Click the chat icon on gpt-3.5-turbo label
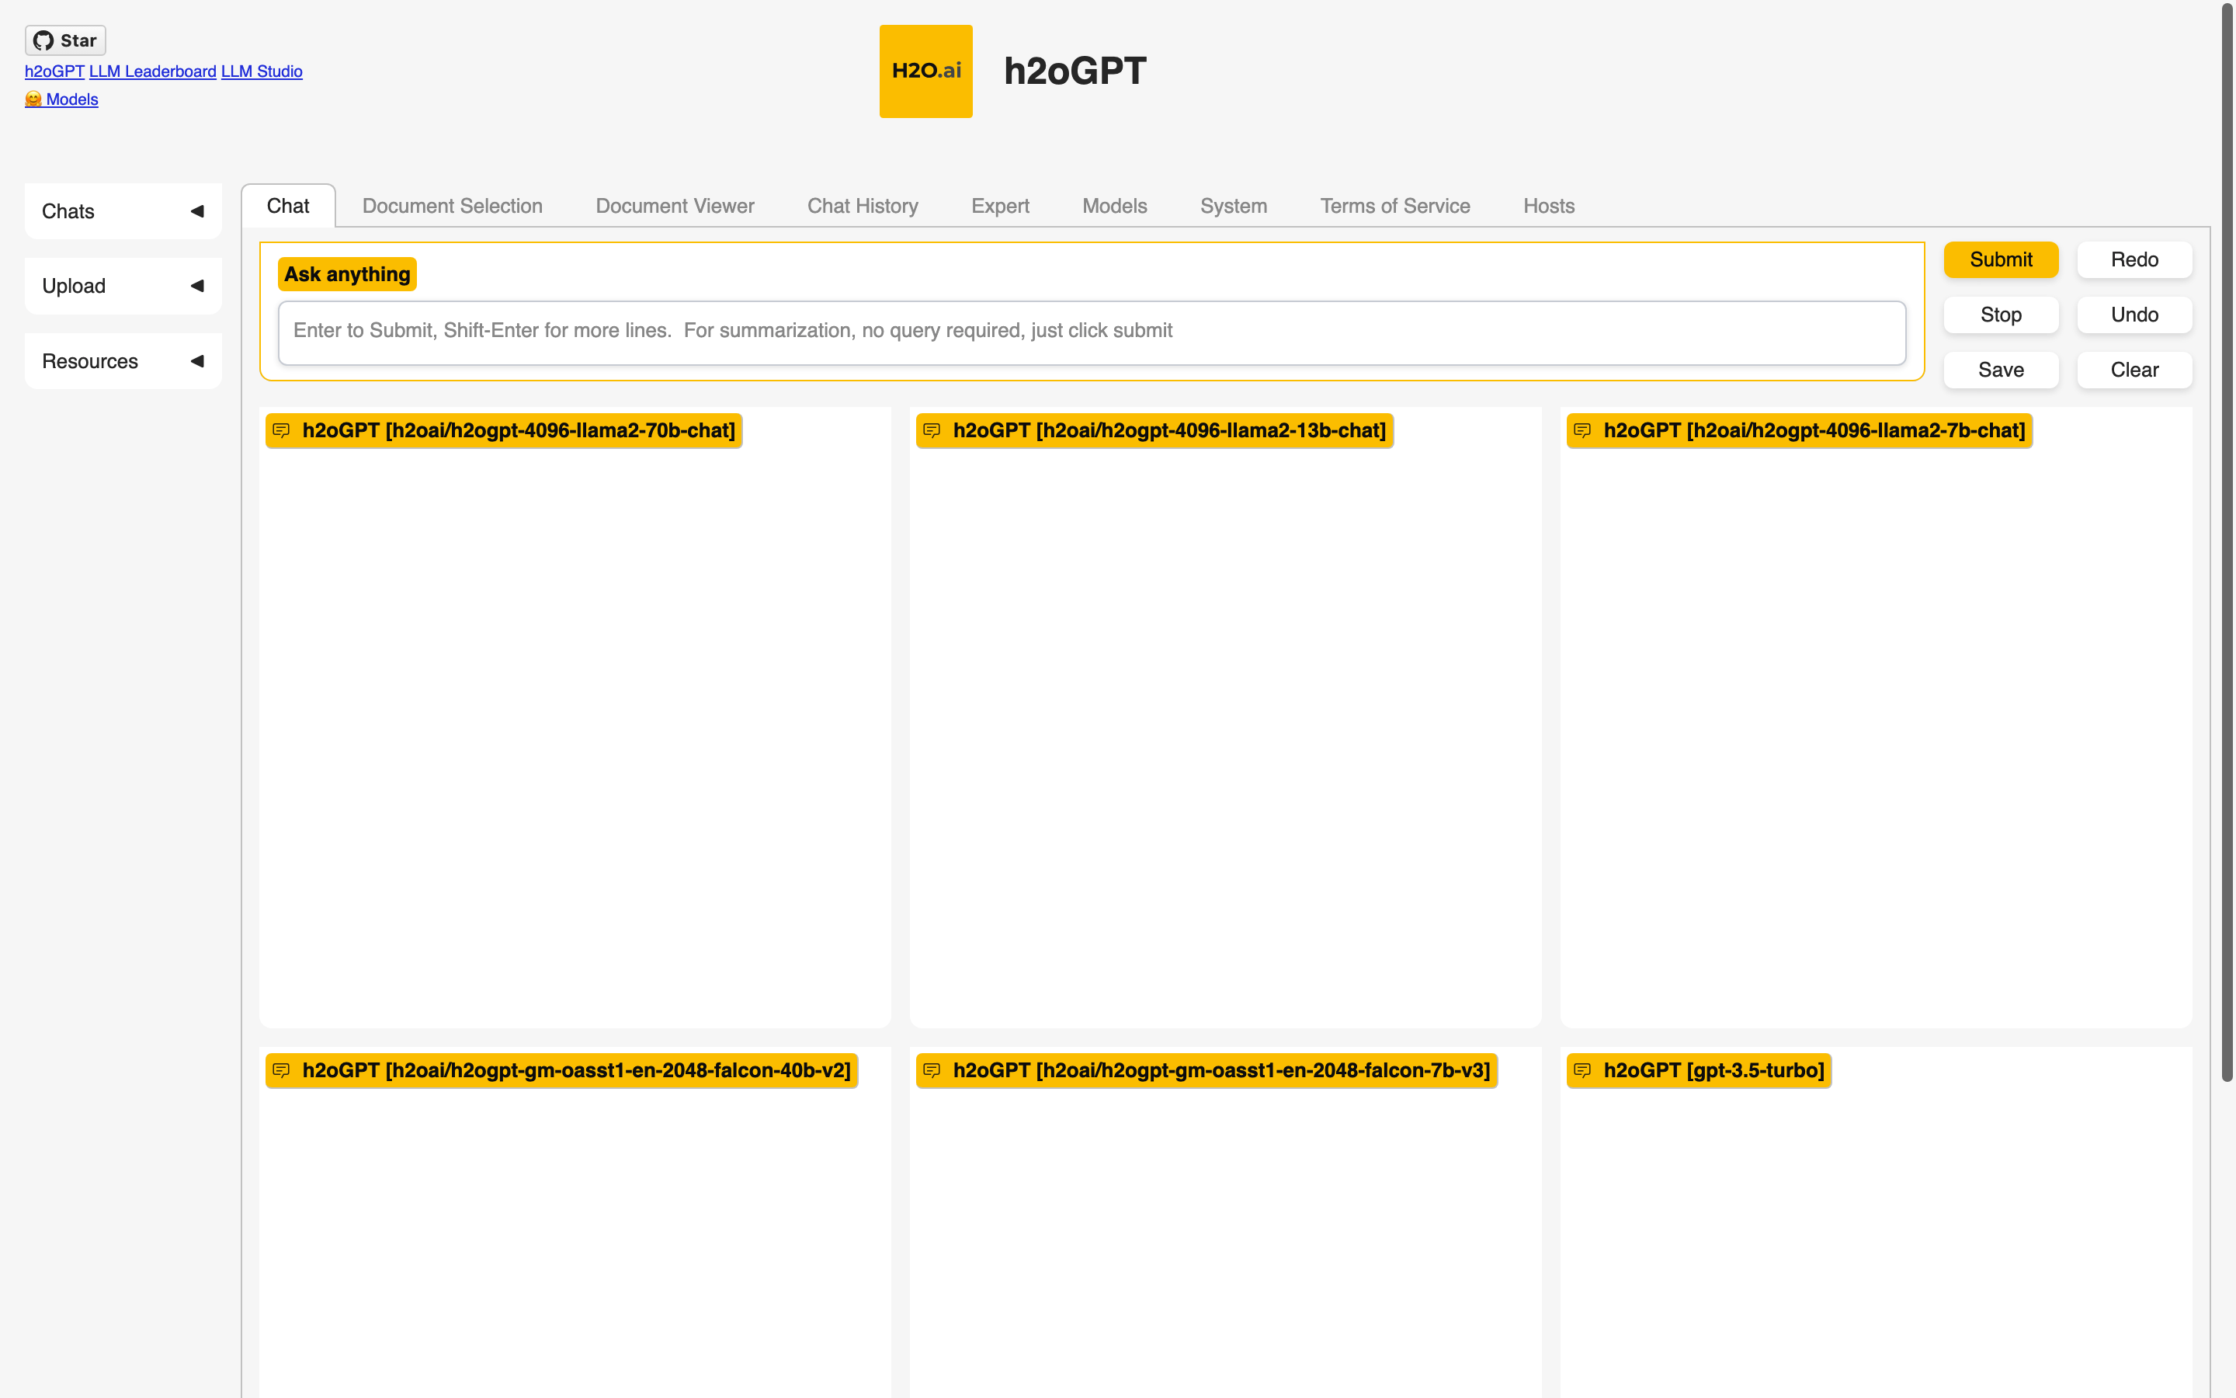The height and width of the screenshot is (1398, 2236). pyautogui.click(x=1583, y=1069)
